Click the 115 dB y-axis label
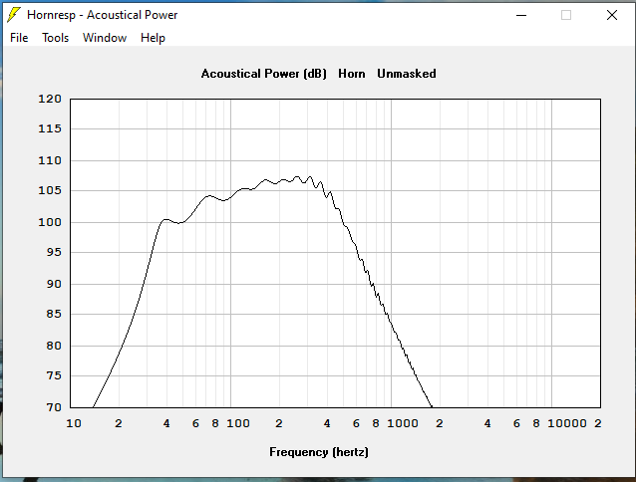 [x=50, y=128]
